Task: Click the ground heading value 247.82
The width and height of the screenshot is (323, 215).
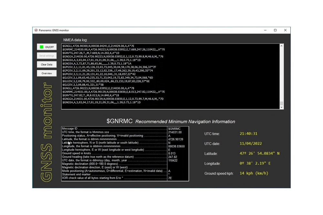Action: coord(172,157)
